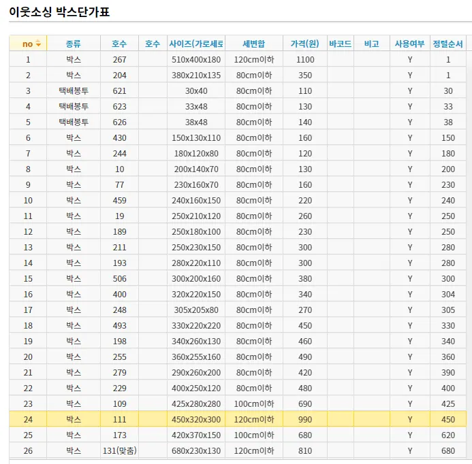
Task: Select size cell 250x180x100
Action: click(x=196, y=231)
